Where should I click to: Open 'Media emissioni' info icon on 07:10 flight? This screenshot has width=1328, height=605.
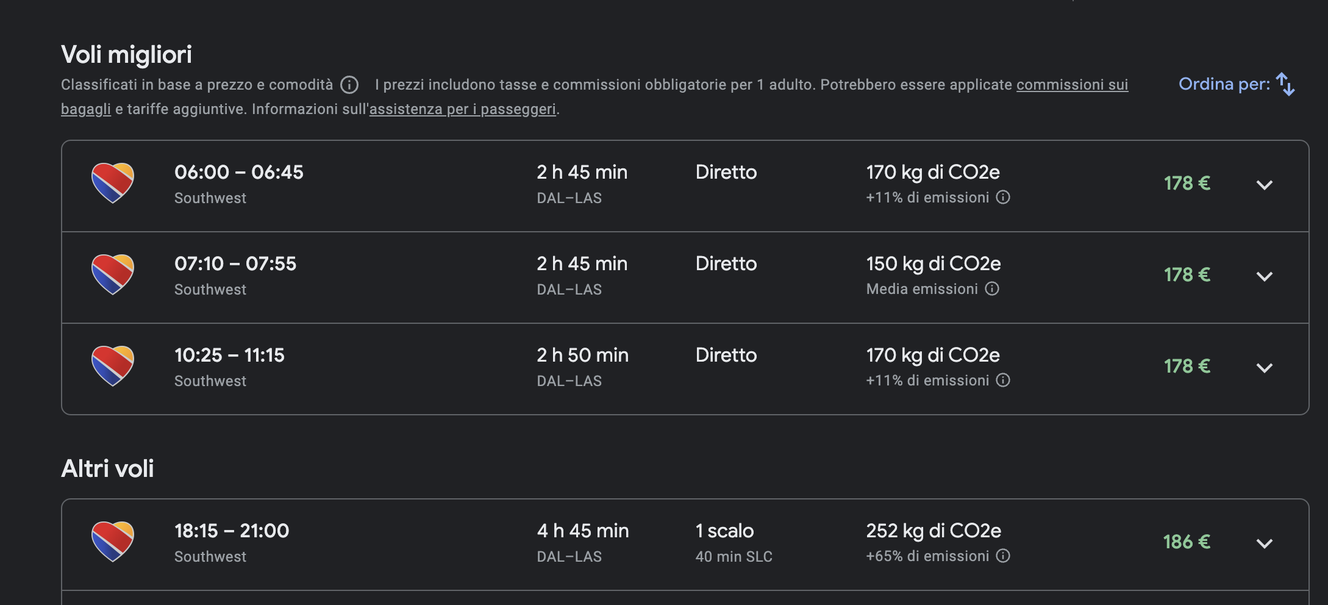992,288
